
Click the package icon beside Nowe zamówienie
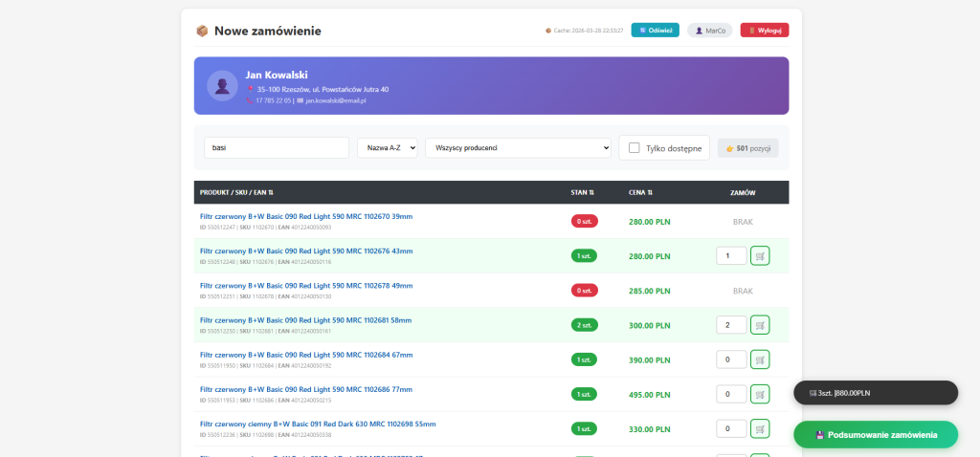tap(202, 31)
